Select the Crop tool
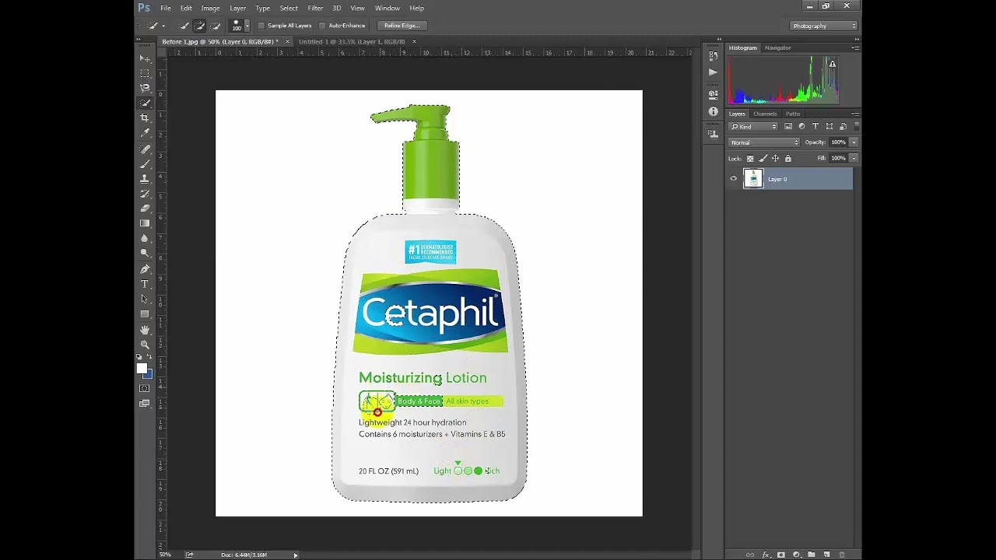 (x=145, y=118)
